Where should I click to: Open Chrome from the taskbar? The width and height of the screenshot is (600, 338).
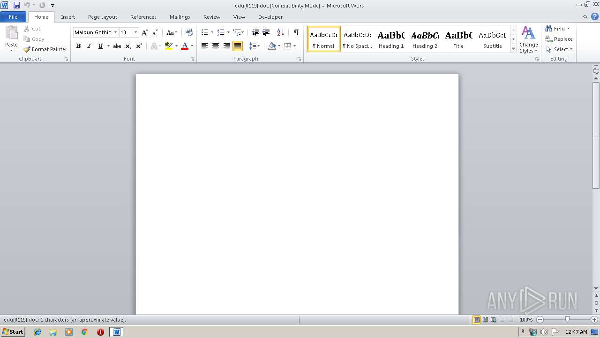[84, 332]
